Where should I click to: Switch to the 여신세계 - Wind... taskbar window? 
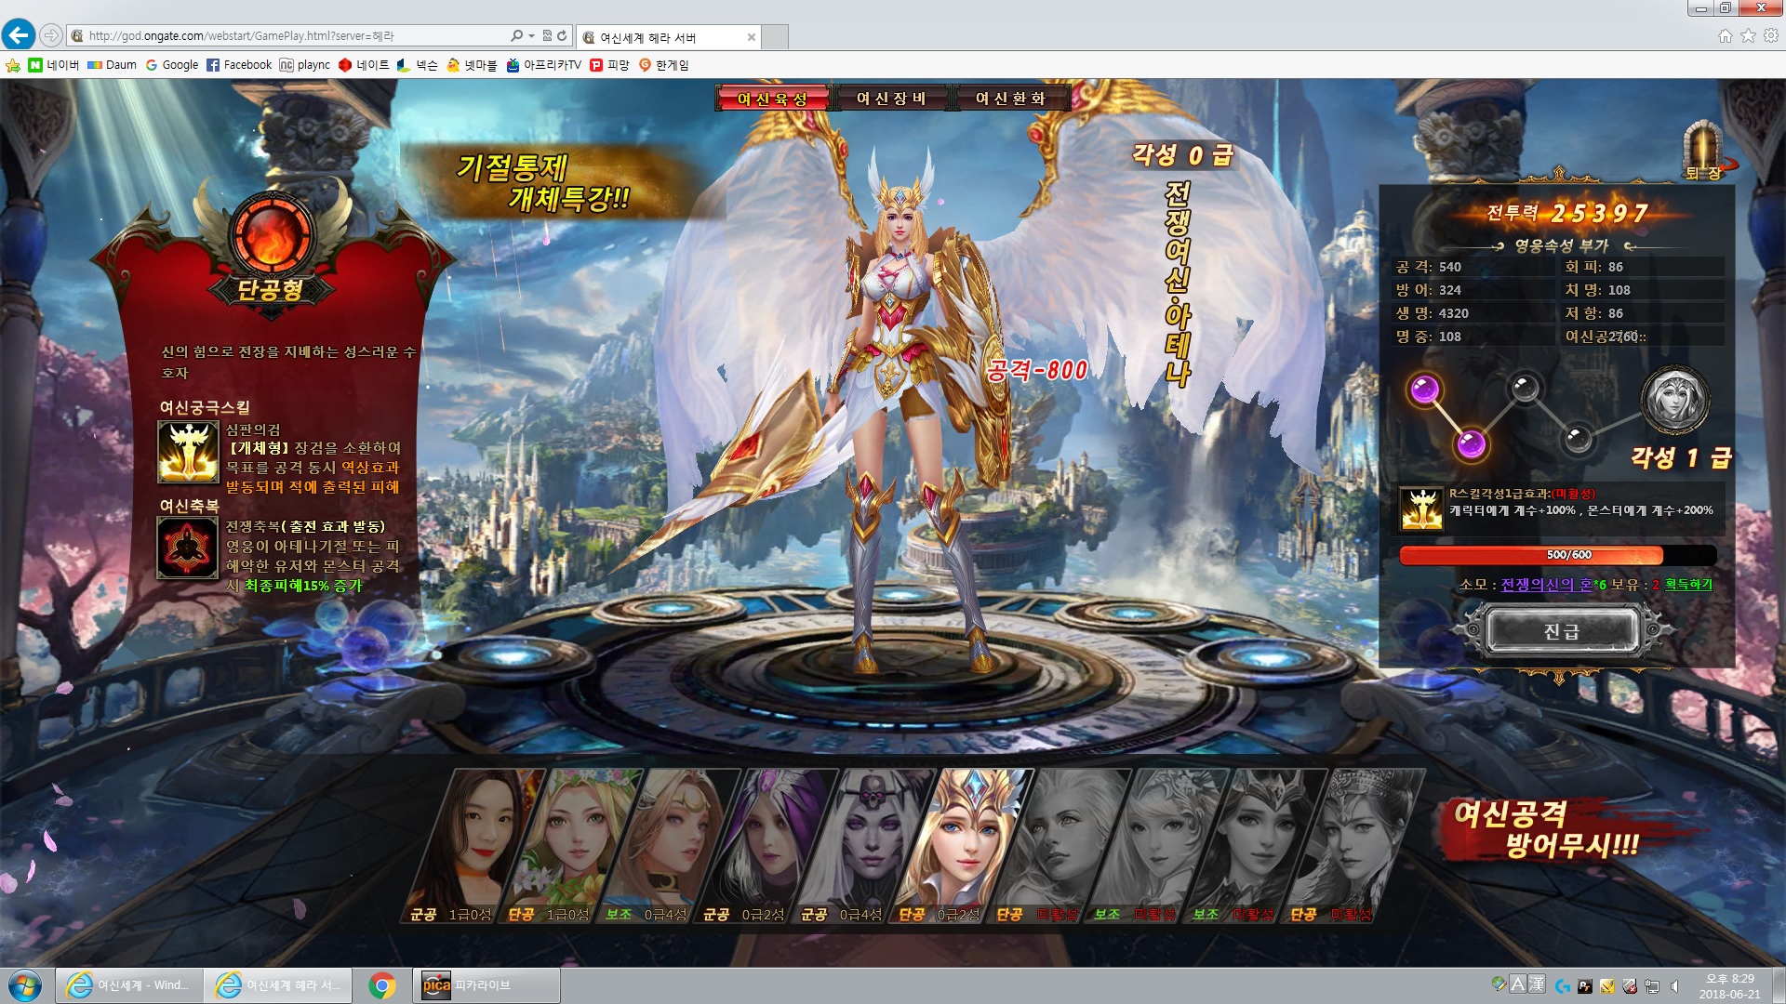tap(128, 985)
